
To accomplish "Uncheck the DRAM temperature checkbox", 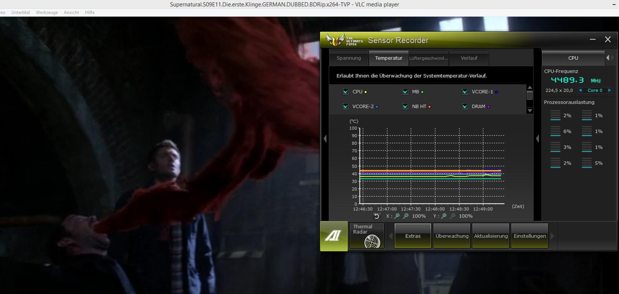I will [x=465, y=107].
